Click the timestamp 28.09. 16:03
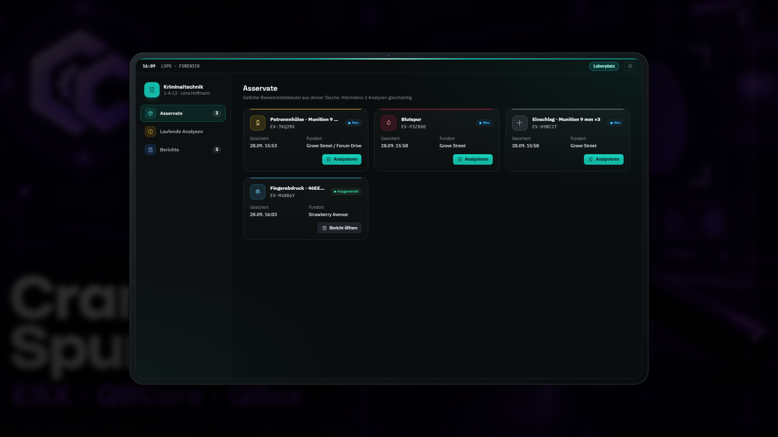 [x=263, y=215]
